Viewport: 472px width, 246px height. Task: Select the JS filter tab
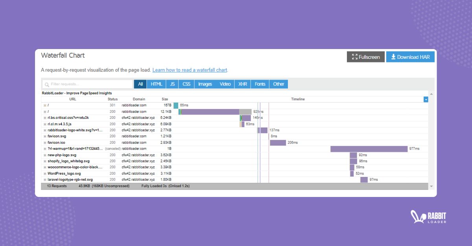(172, 84)
